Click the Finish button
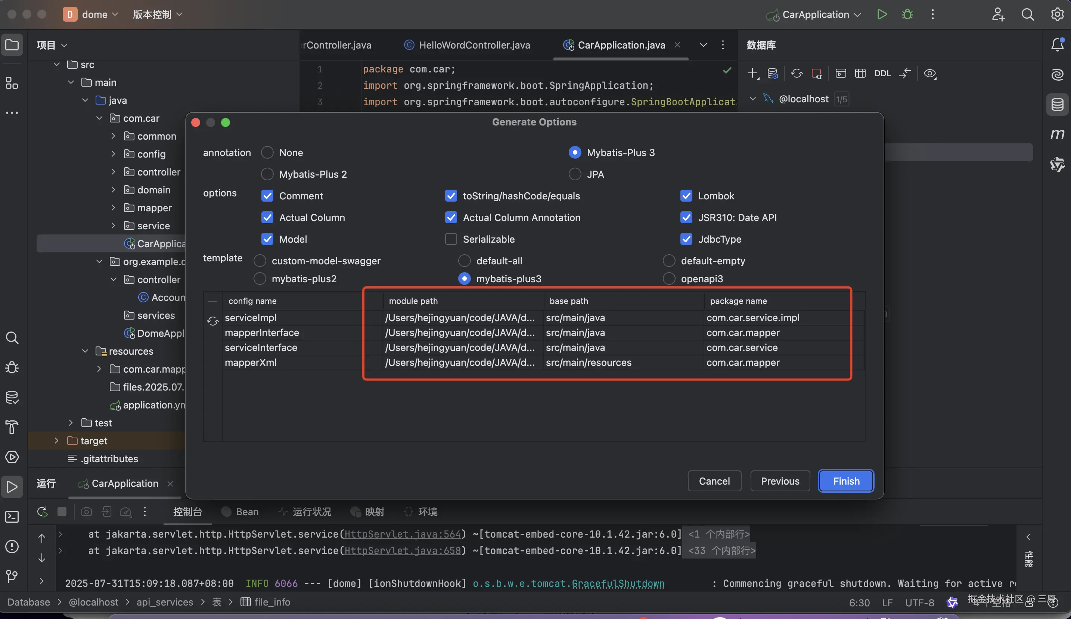Screen dimensions: 1071x619 click(x=846, y=481)
